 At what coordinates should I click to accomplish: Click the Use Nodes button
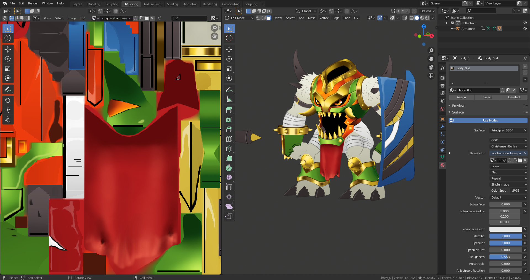coord(488,120)
